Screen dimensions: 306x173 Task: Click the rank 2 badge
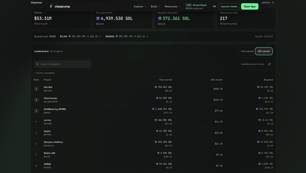tap(36, 100)
